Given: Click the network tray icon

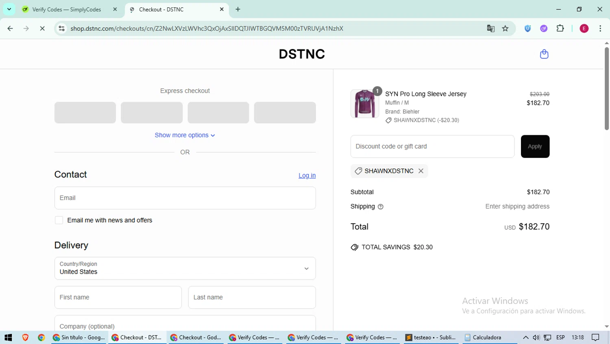Looking at the screenshot, I should pos(548,338).
